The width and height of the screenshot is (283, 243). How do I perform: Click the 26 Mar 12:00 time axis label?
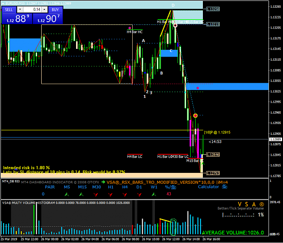coord(171,239)
